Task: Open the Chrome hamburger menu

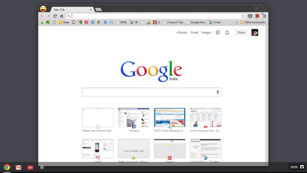Action: click(x=265, y=16)
